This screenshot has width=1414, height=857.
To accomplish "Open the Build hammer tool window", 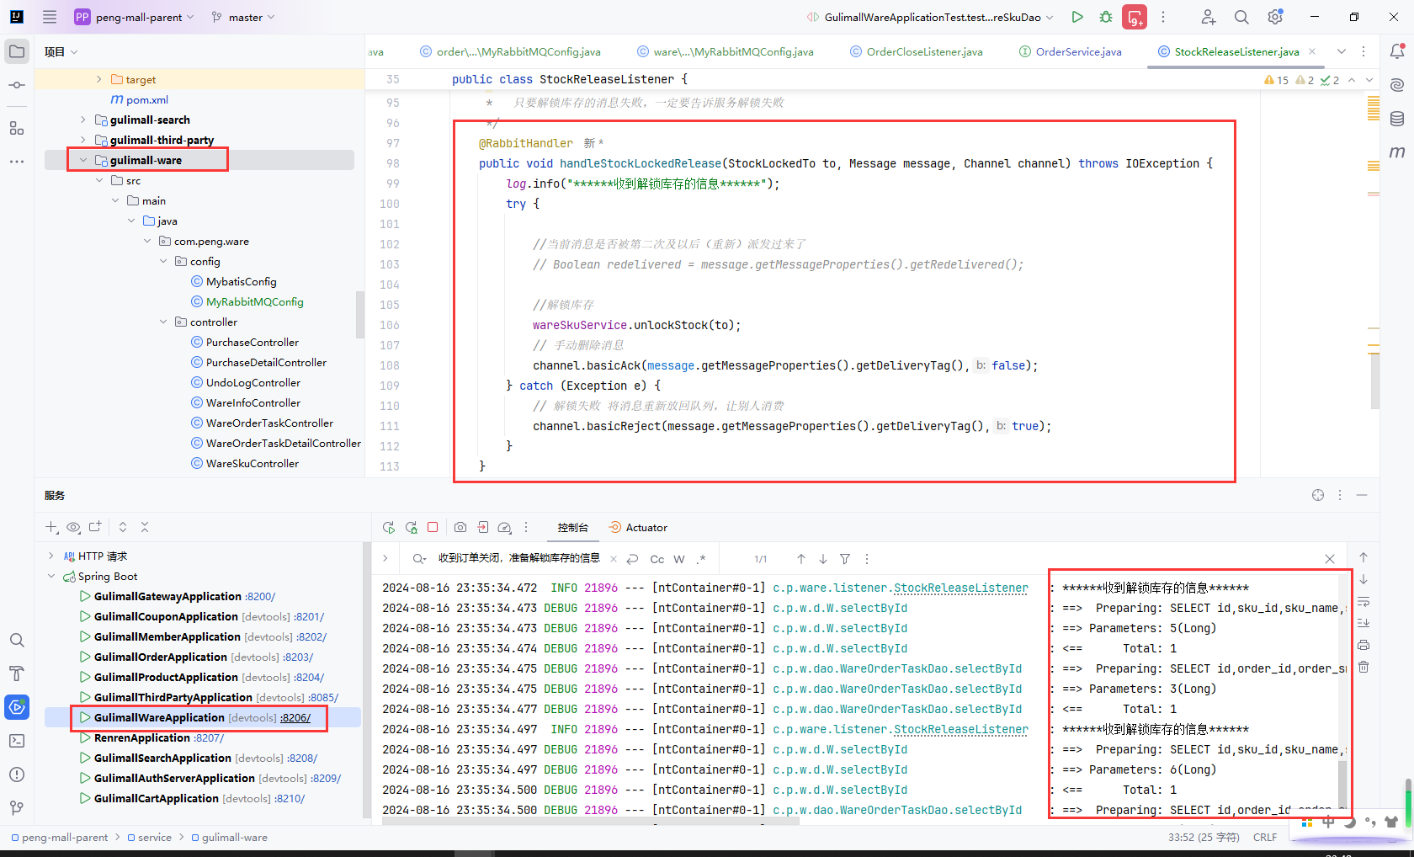I will (x=17, y=673).
